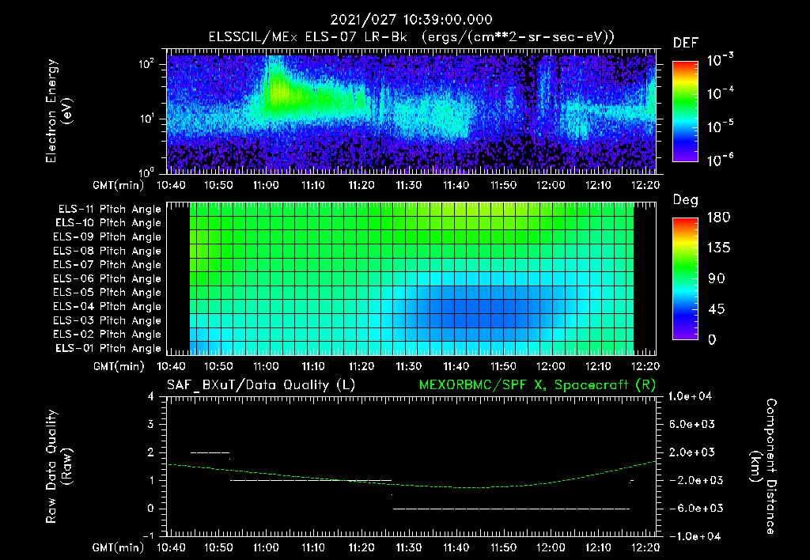
Task: Click the data quality line segment at level 1
Action: (311, 480)
